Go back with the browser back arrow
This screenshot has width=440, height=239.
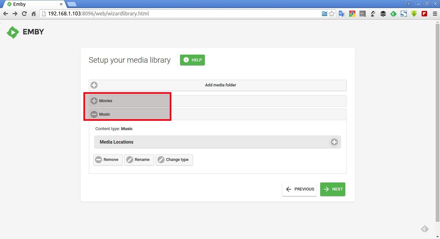pos(5,14)
